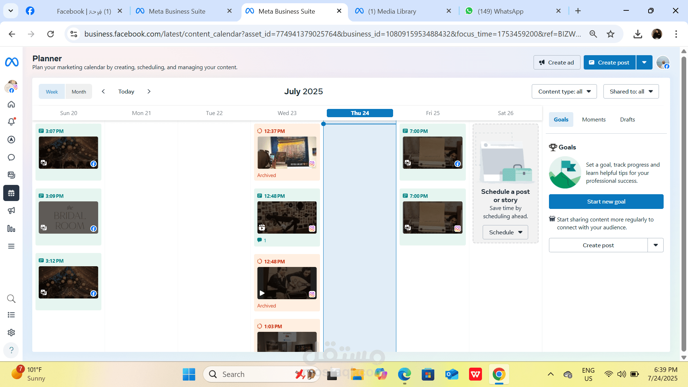The image size is (688, 387).
Task: Open All tools hamburger menu icon
Action: 11,246
